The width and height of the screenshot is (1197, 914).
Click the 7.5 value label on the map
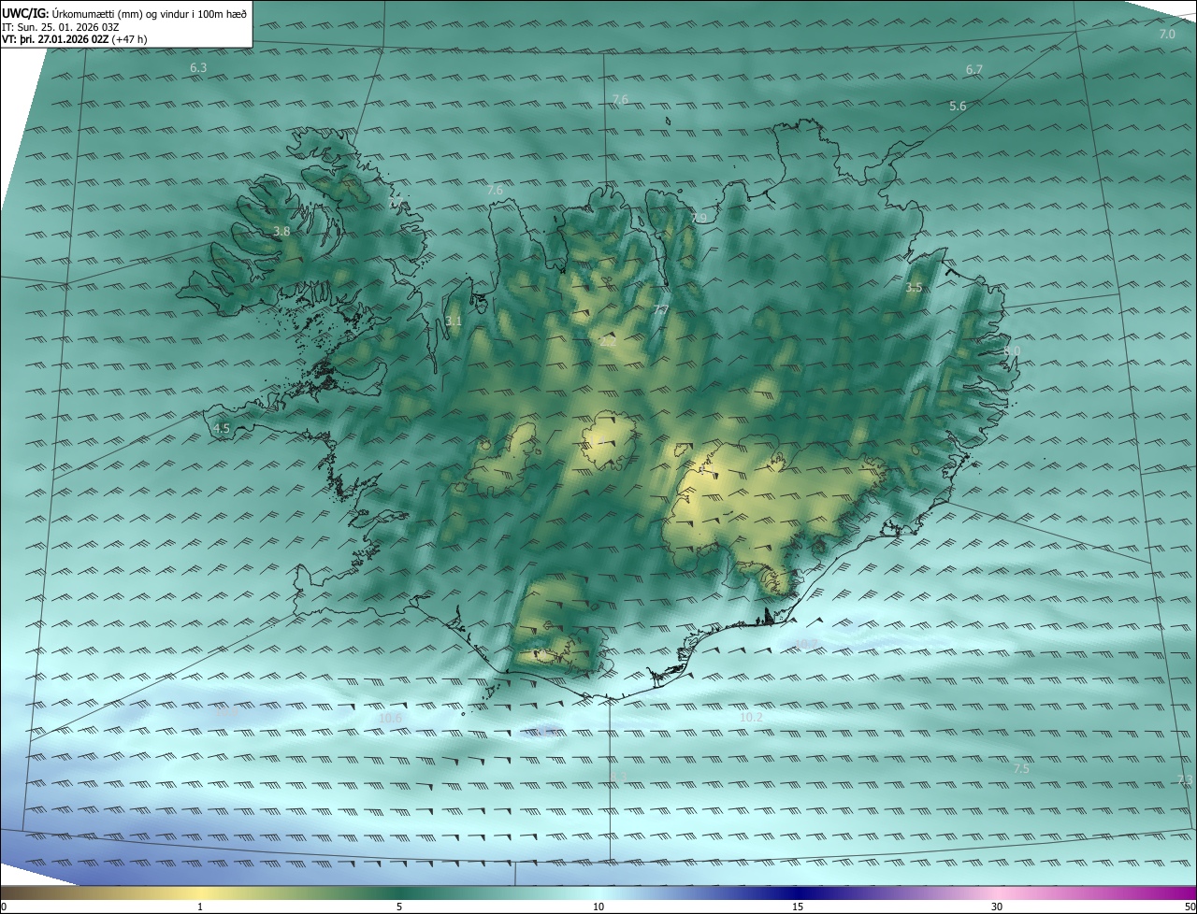pos(1021,768)
